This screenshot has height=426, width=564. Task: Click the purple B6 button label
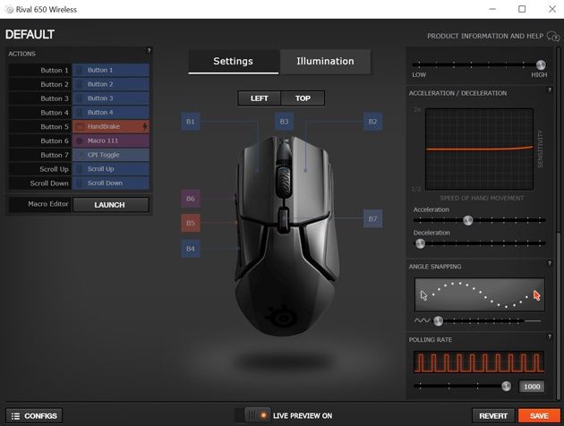point(191,199)
